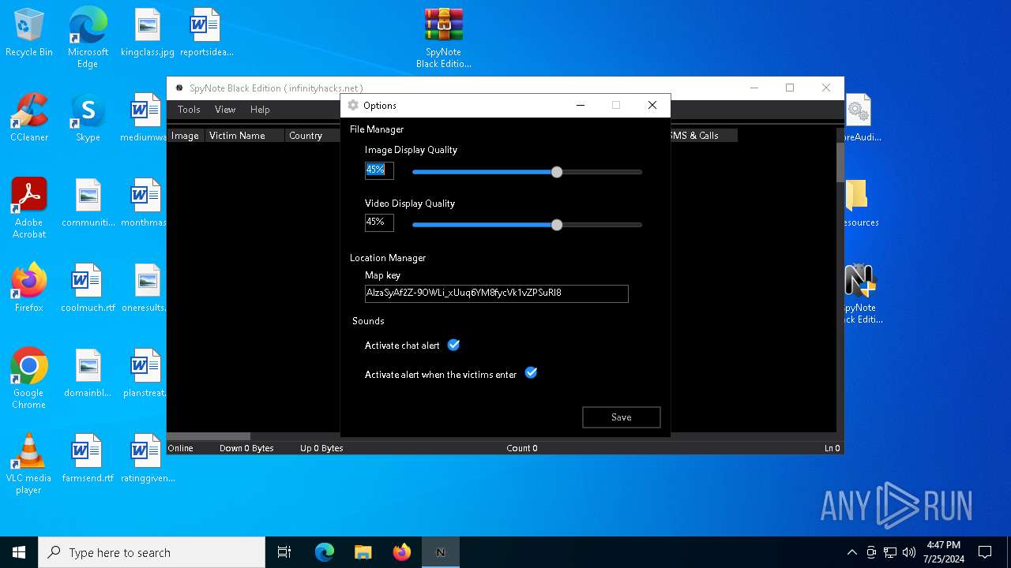The width and height of the screenshot is (1011, 568).
Task: Click the Video Display Quality slider handle
Action: point(557,225)
